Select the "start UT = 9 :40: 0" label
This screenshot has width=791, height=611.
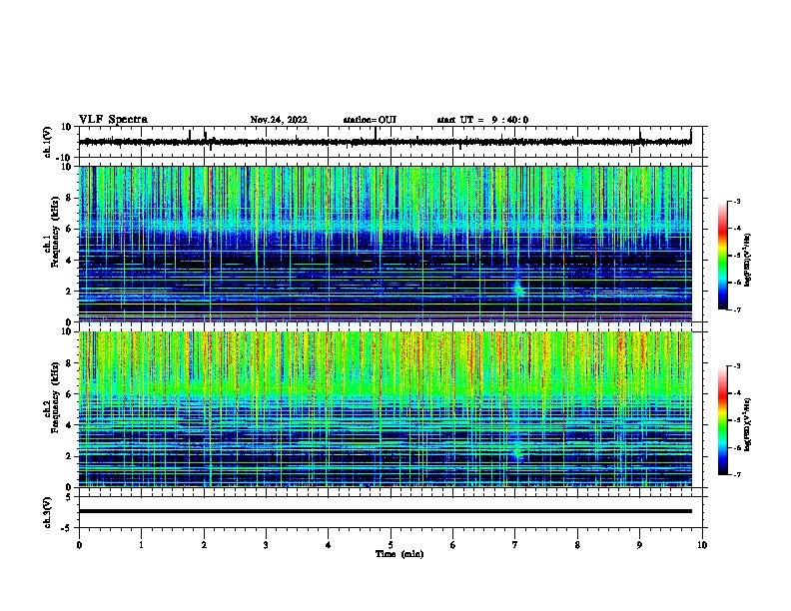click(x=482, y=120)
